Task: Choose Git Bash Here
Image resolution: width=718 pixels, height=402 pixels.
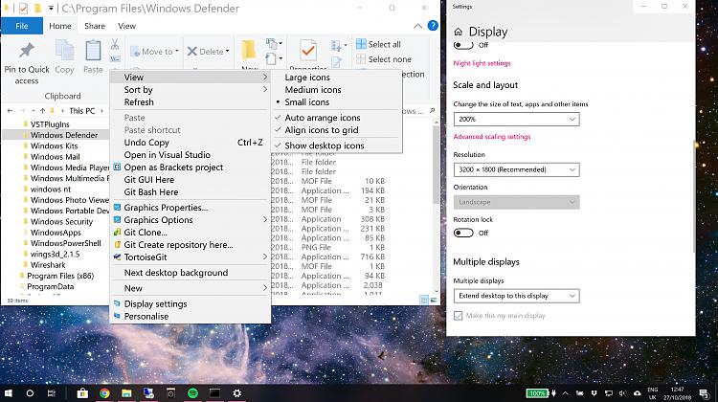Action: pos(191,192)
